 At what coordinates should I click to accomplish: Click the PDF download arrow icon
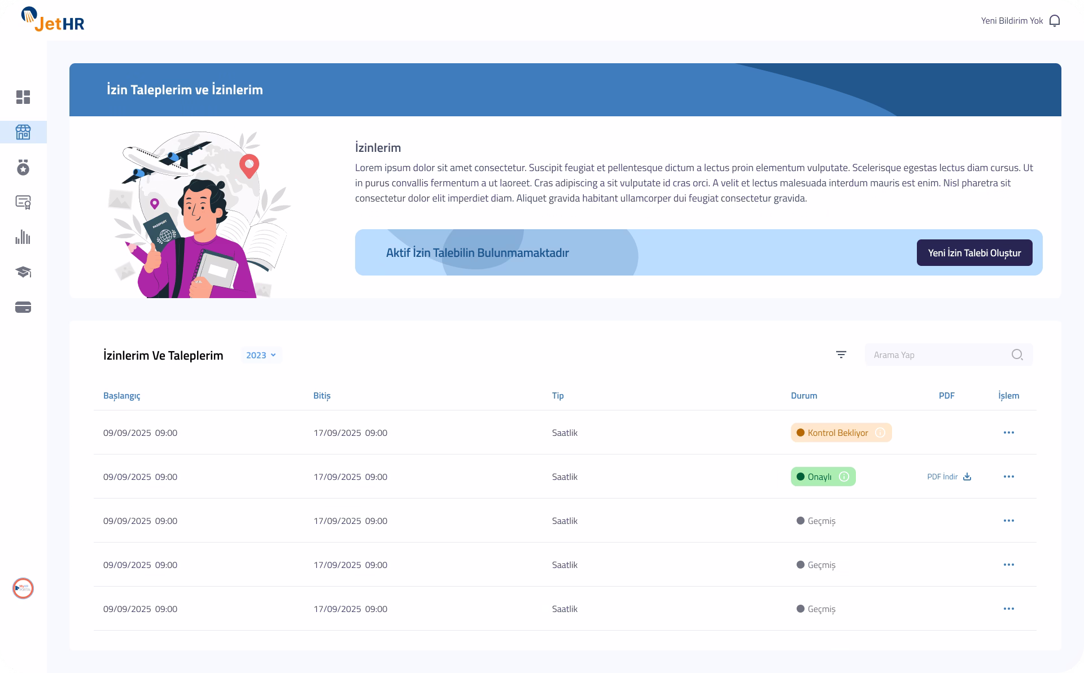click(x=967, y=477)
